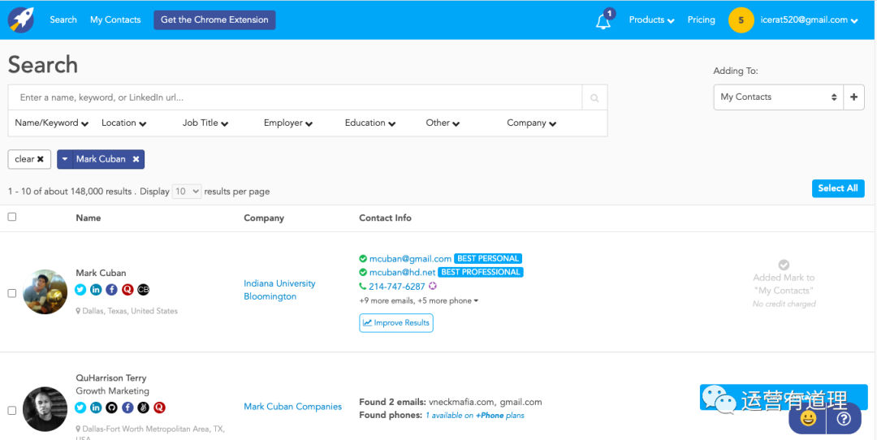
Task: Click the QuHarrison Terry name text
Action: click(x=110, y=378)
